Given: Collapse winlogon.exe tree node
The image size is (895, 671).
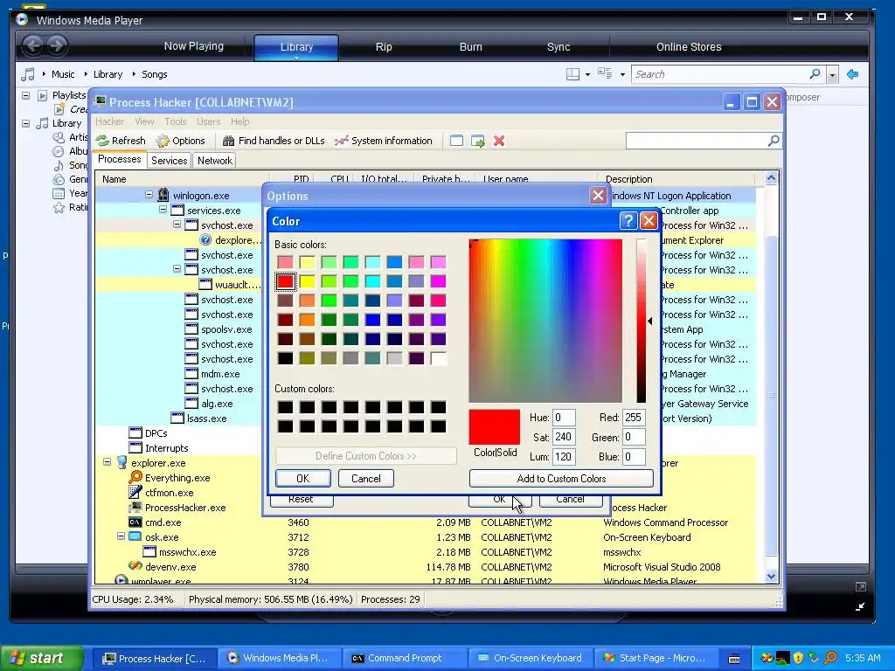Looking at the screenshot, I should [149, 195].
